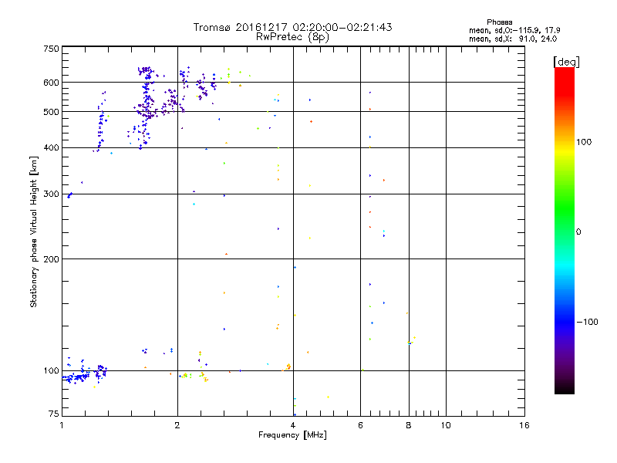Click the 'RwPretec (8p)' subtitle
The width and height of the screenshot is (617, 463).
[x=292, y=37]
